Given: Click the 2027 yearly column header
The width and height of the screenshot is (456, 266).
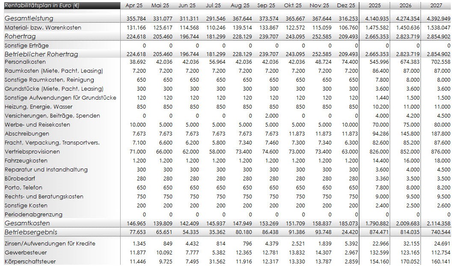Looking at the screenshot, I should click(x=437, y=6).
